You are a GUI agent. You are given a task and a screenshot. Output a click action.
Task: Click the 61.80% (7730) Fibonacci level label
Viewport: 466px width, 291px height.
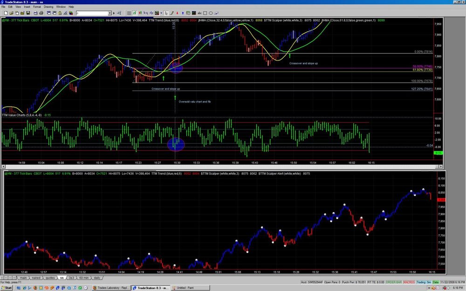tap(423, 70)
